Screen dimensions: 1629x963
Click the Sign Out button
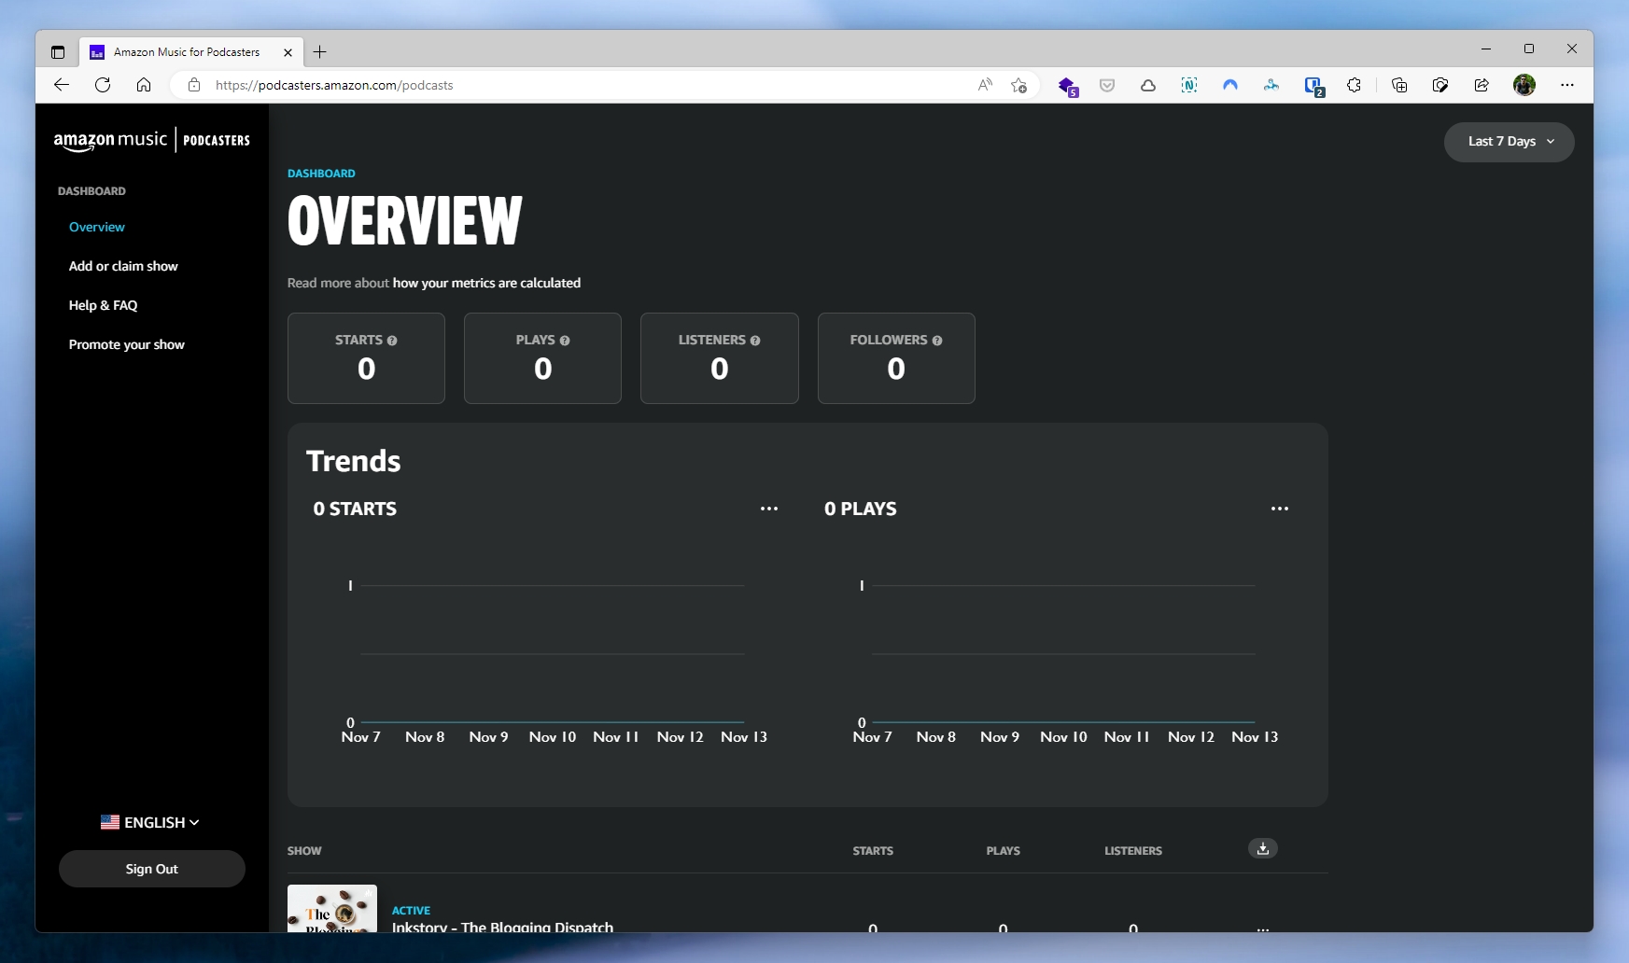(152, 869)
